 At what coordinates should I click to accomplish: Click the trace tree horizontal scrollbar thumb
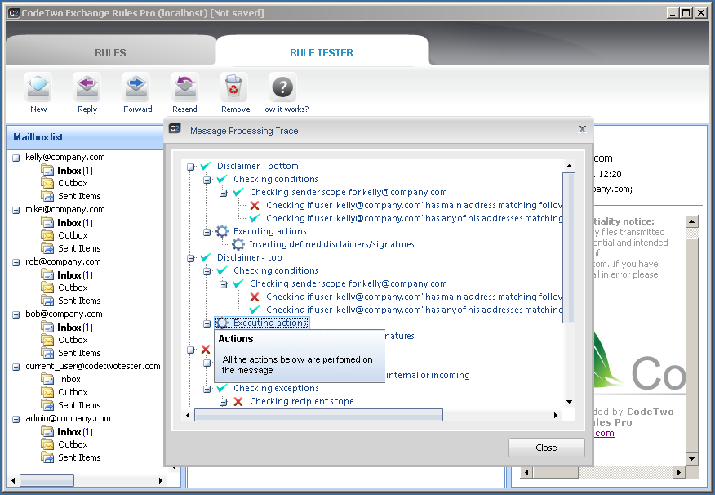coord(318,415)
